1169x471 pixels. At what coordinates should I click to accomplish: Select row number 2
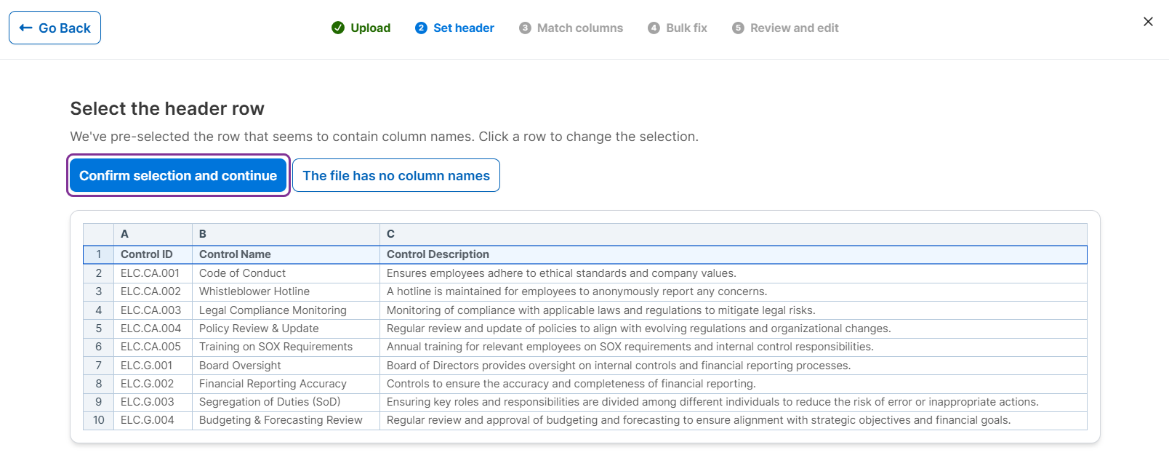tap(99, 273)
